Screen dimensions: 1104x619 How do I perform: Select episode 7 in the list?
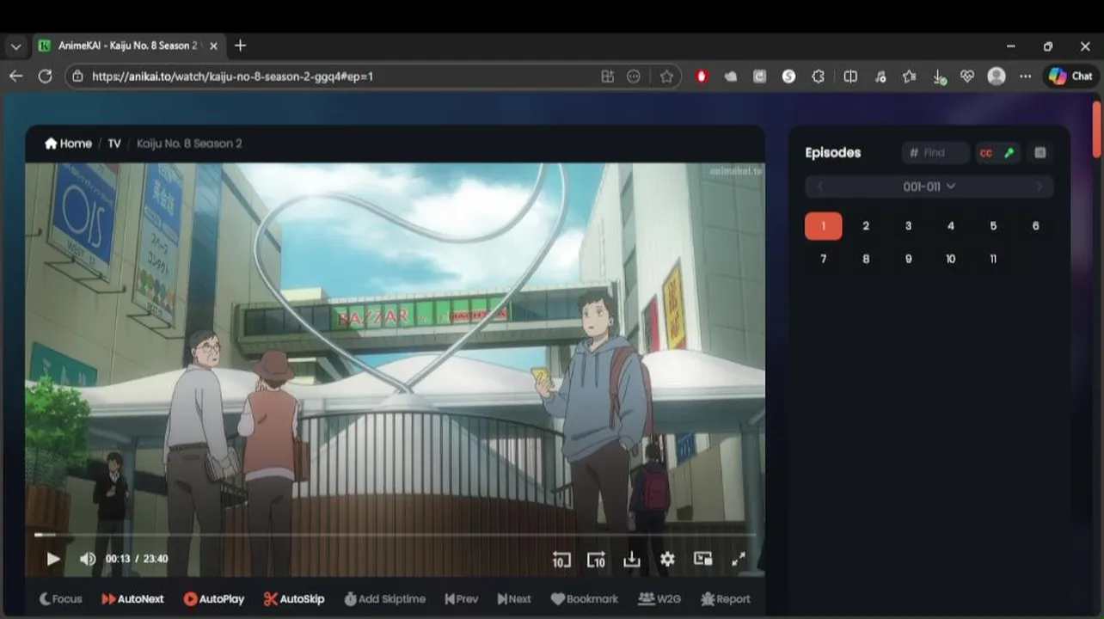[x=823, y=259]
